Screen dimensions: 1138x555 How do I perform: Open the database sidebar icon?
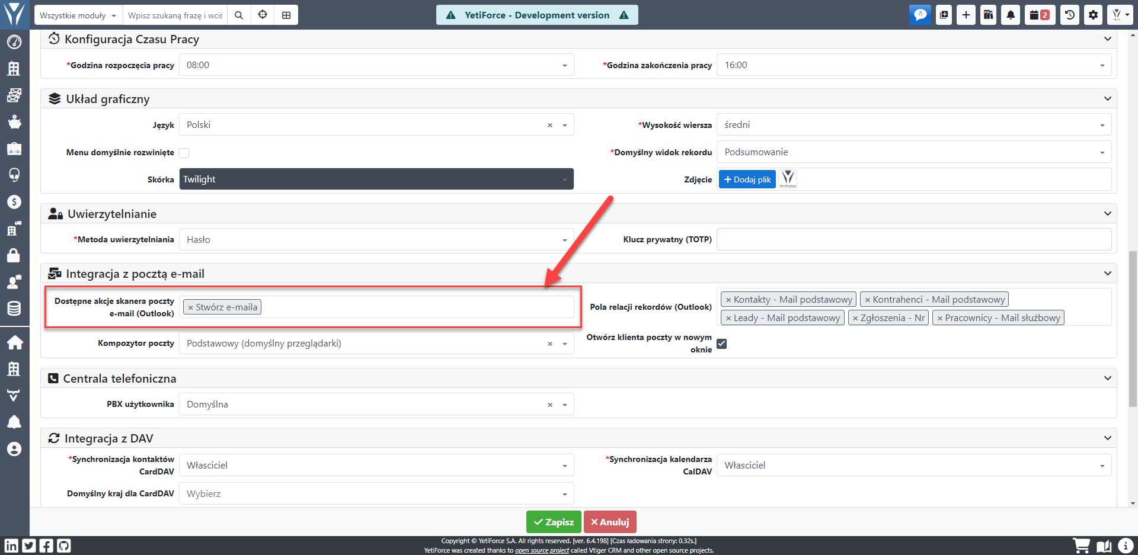click(x=14, y=308)
